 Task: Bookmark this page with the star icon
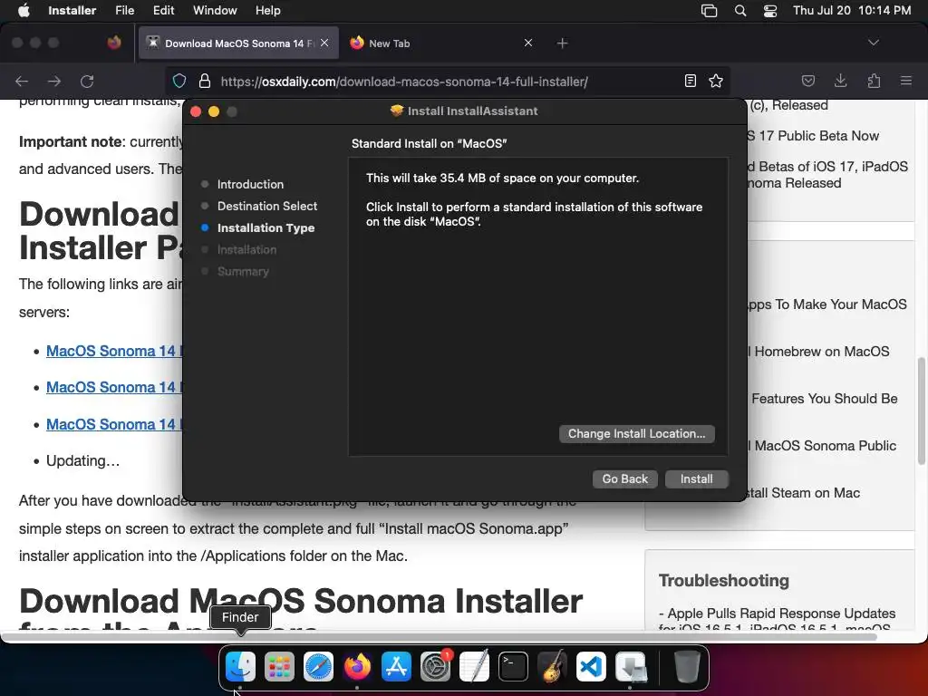716,81
